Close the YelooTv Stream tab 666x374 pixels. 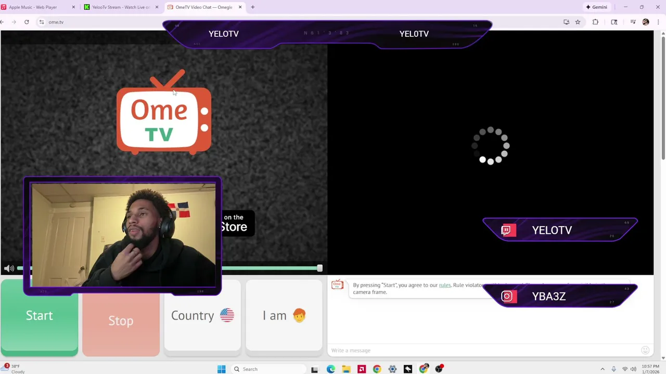coord(157,7)
